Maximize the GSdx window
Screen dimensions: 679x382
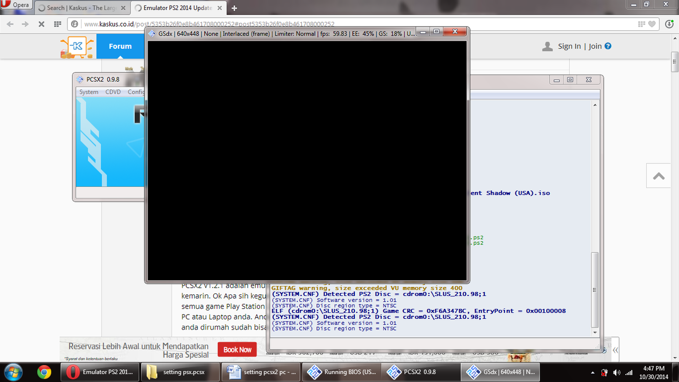pyautogui.click(x=436, y=32)
